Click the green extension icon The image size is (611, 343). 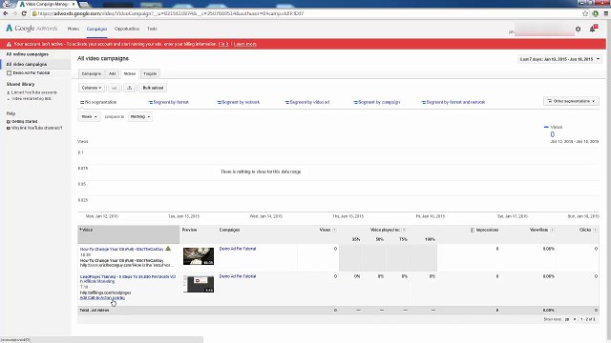(x=596, y=13)
